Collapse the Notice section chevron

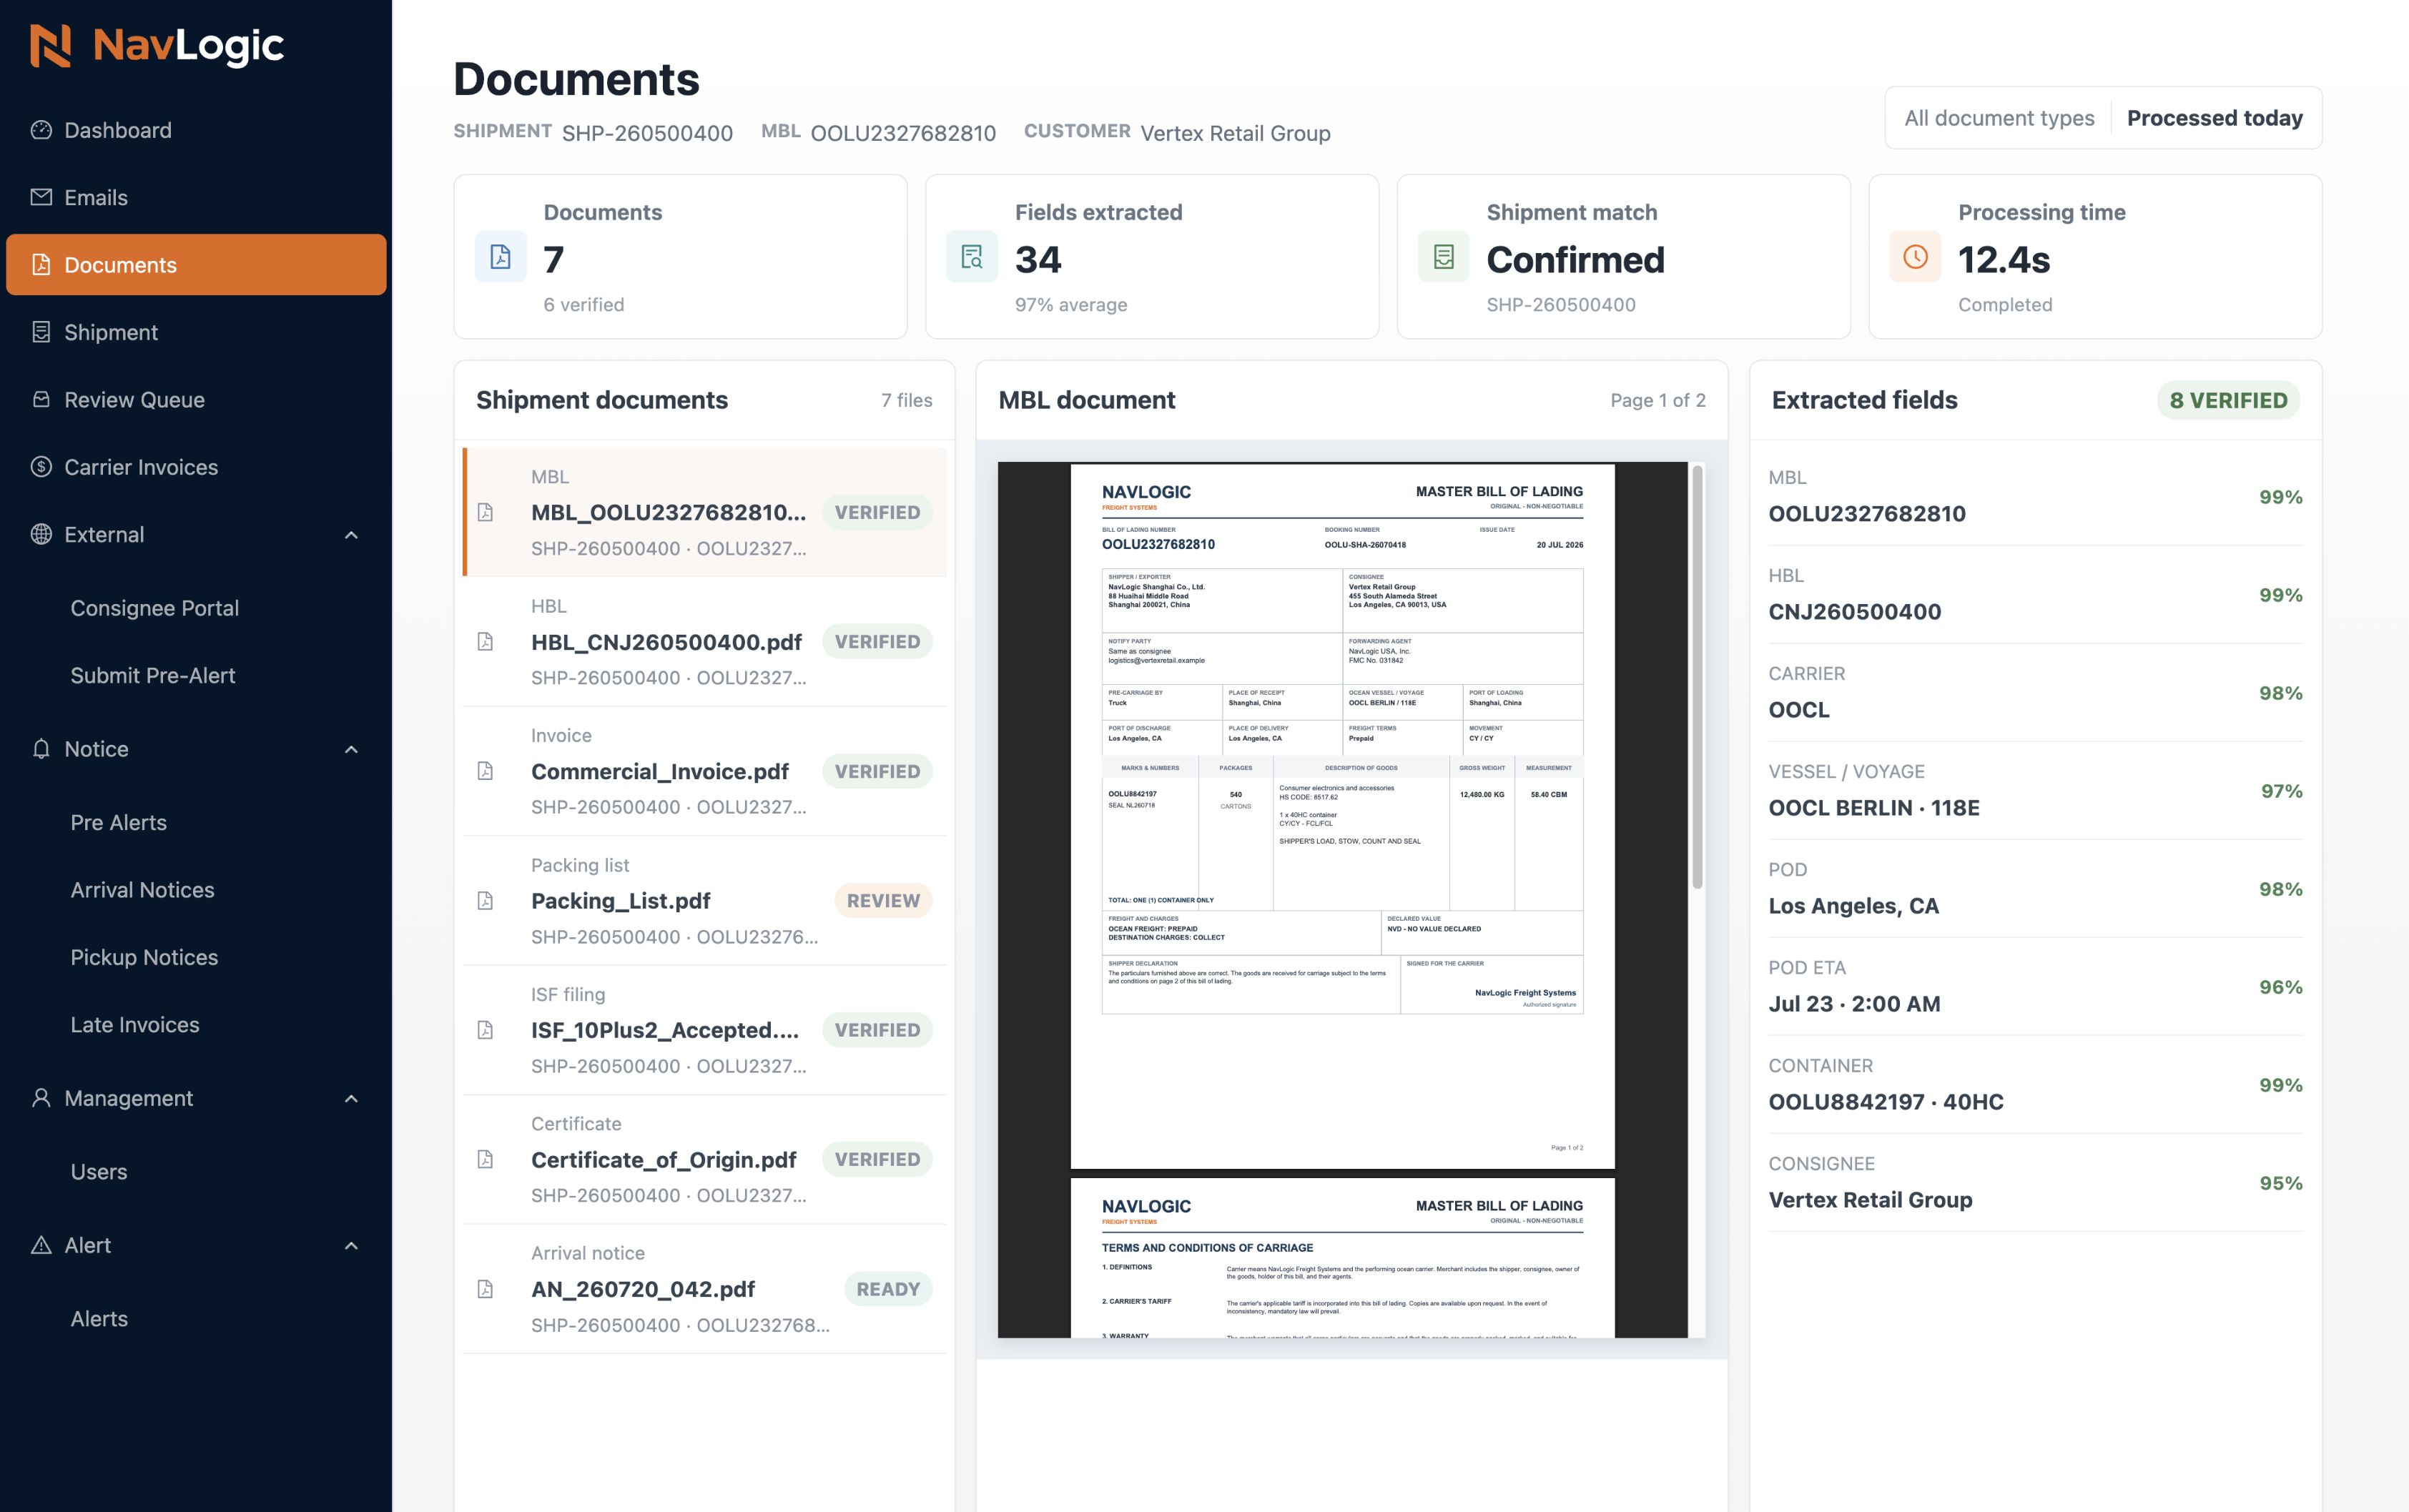tap(351, 749)
